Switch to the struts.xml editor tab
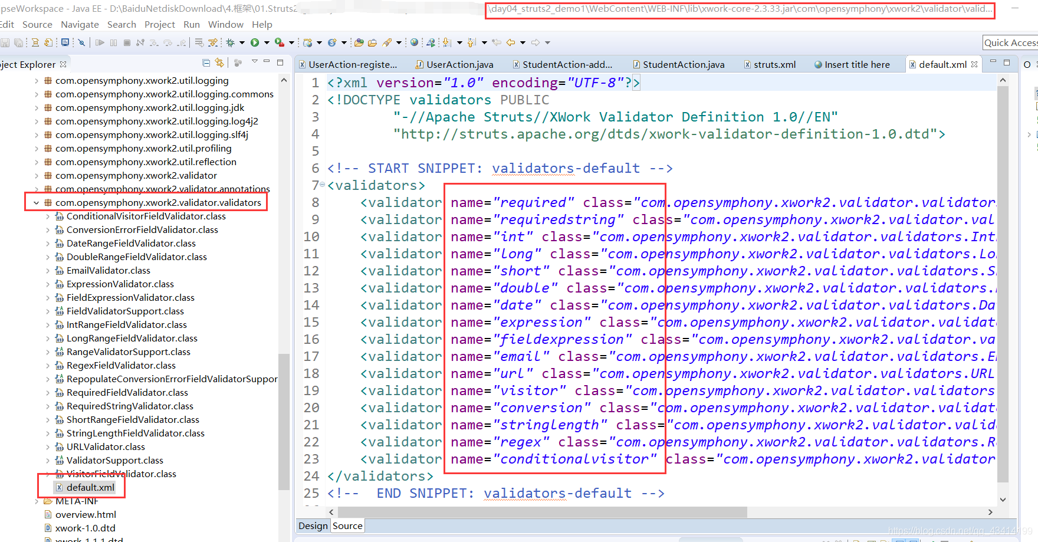 (x=770, y=64)
